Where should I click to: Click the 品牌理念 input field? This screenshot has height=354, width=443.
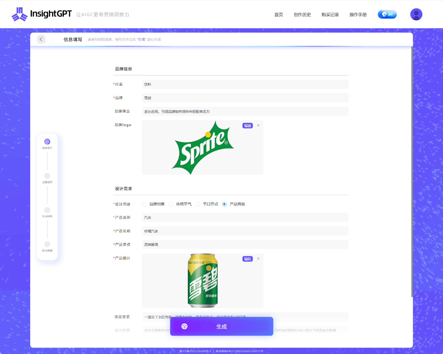tap(245, 111)
